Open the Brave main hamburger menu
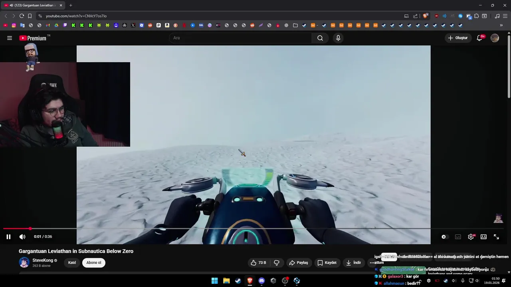 point(505,16)
